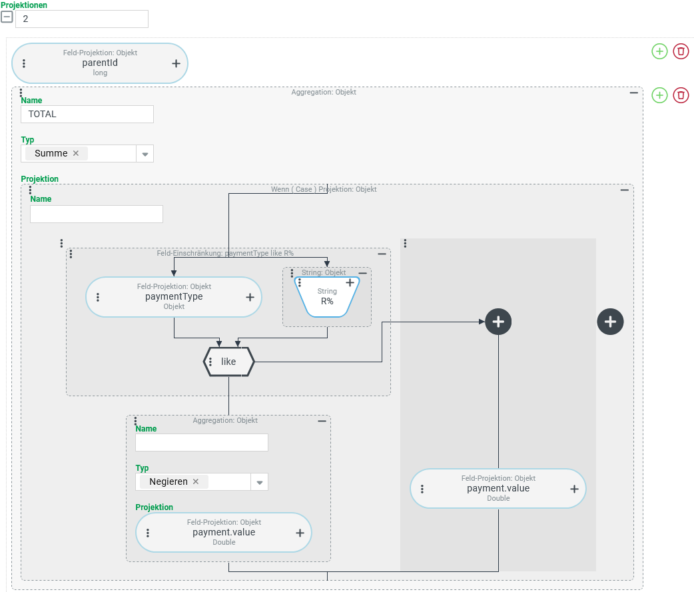
Task: Click the rightmost dark round plus button
Action: click(610, 322)
